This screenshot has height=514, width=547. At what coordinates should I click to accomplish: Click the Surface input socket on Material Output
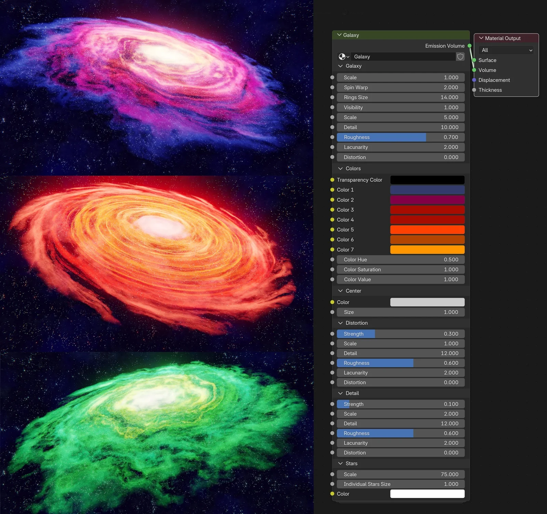coord(474,60)
